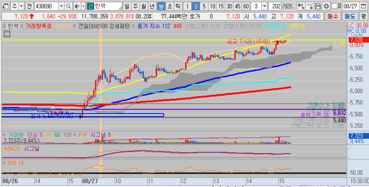This screenshot has height=187, width=369.
Task: Open the 주 market type dropdown arrow
Action: 21,6
